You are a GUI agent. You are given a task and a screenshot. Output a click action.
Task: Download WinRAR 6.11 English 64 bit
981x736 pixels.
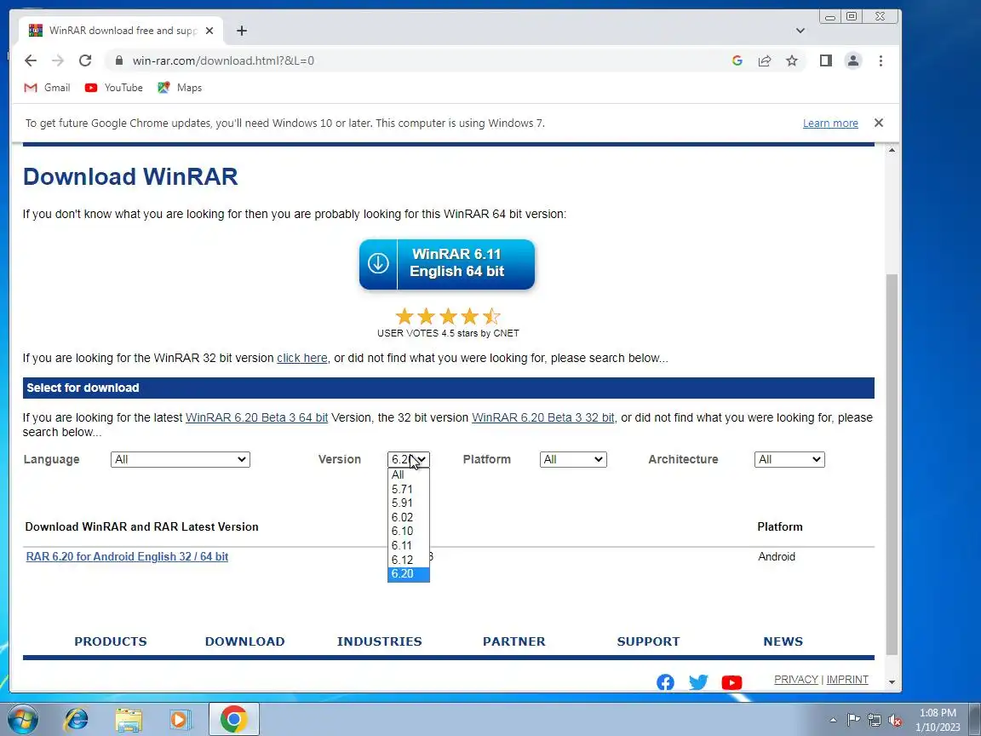447,263
